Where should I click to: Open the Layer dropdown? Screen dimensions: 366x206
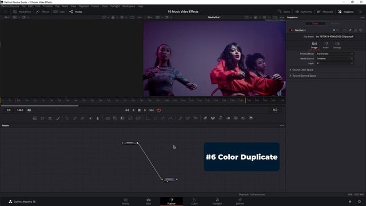(335, 64)
